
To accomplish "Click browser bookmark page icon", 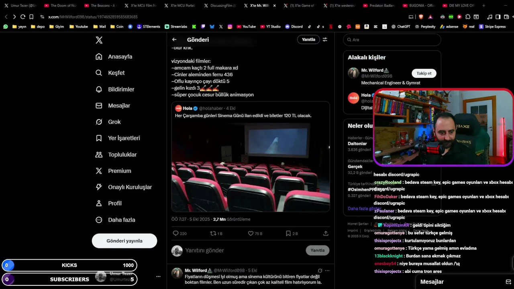I will pyautogui.click(x=31, y=17).
